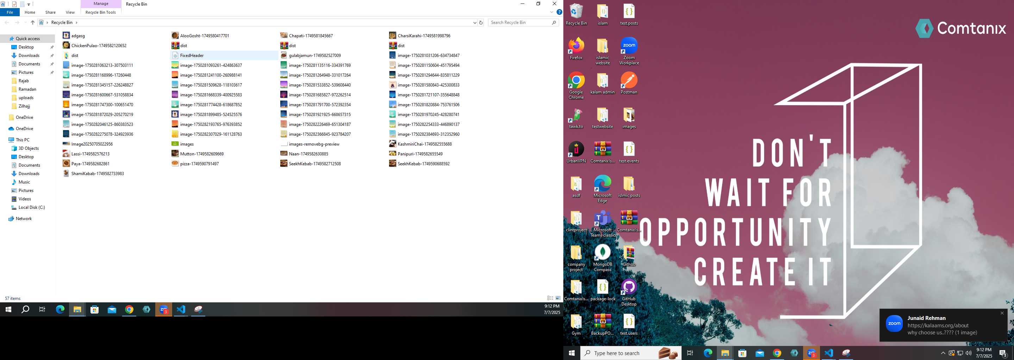Select the tawk.to desktop shortcut
The height and width of the screenshot is (360, 1014).
pyautogui.click(x=576, y=118)
